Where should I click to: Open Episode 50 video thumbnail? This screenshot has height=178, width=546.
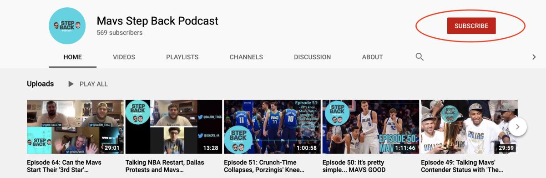point(371,127)
